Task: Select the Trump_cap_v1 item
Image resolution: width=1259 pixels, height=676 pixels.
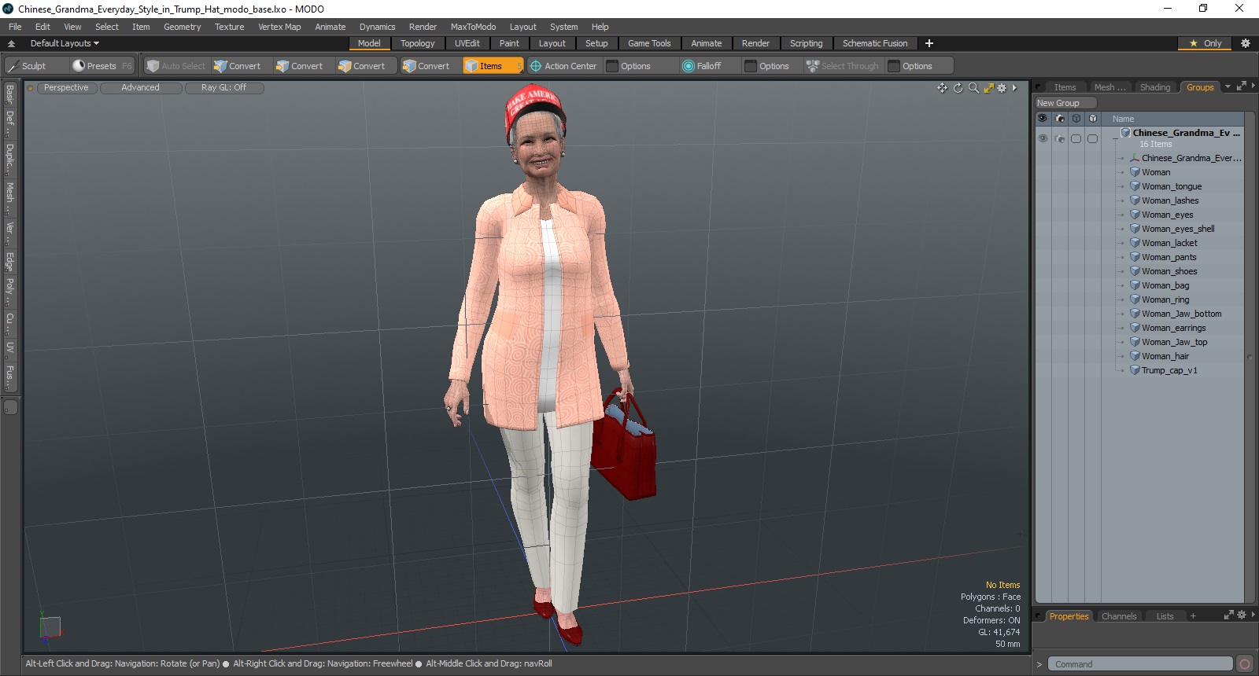Action: tap(1169, 370)
